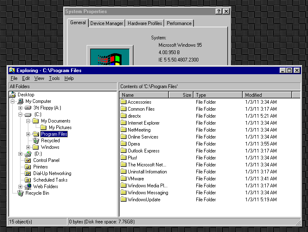Sort contents by Size column header

181,95
